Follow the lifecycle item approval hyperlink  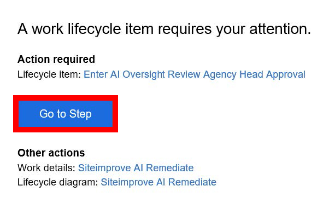(x=195, y=74)
